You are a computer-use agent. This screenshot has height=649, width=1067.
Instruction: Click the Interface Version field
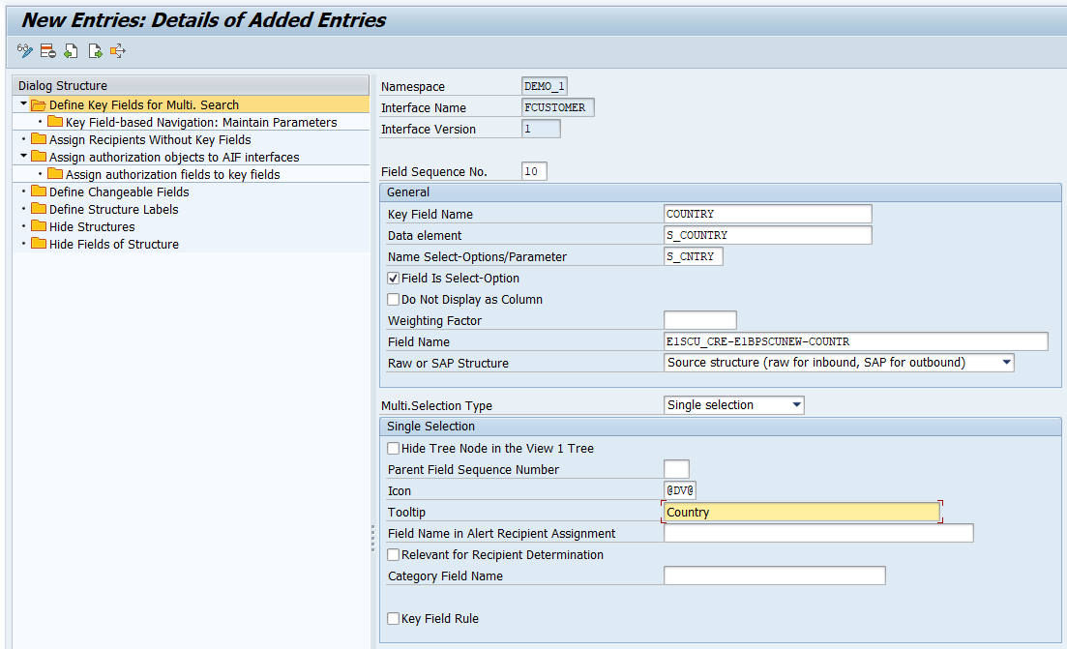coord(541,129)
